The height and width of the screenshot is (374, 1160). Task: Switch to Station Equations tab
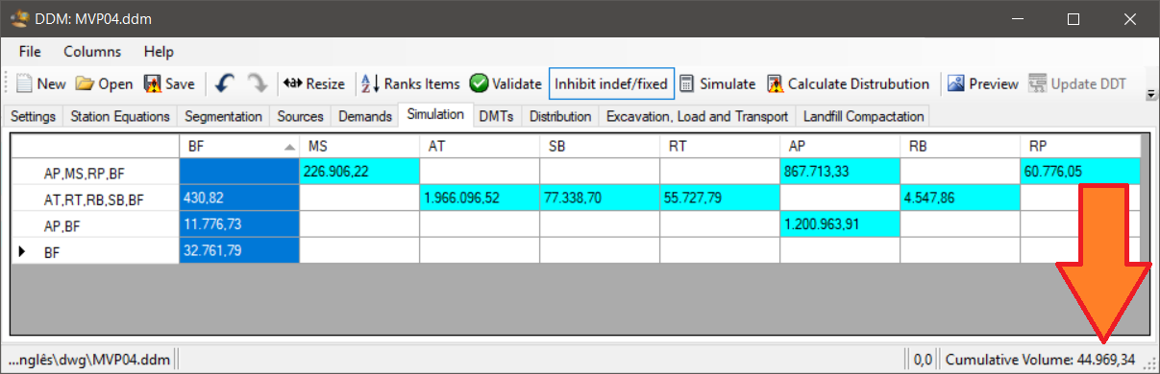click(x=120, y=116)
